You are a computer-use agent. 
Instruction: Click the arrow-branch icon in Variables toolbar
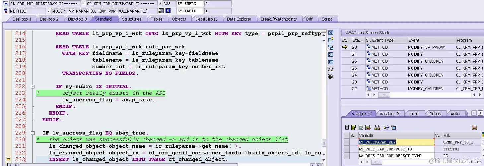(386, 128)
